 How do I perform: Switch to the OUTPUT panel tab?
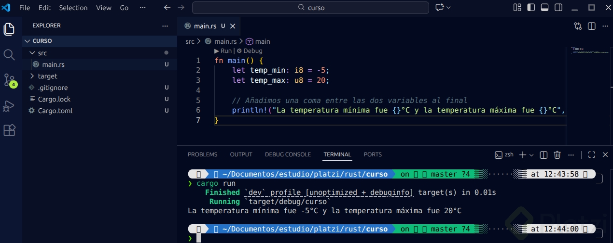241,154
